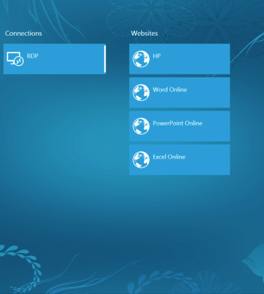Click the globe icon beside Word Online
The image size is (264, 294).
(x=141, y=92)
